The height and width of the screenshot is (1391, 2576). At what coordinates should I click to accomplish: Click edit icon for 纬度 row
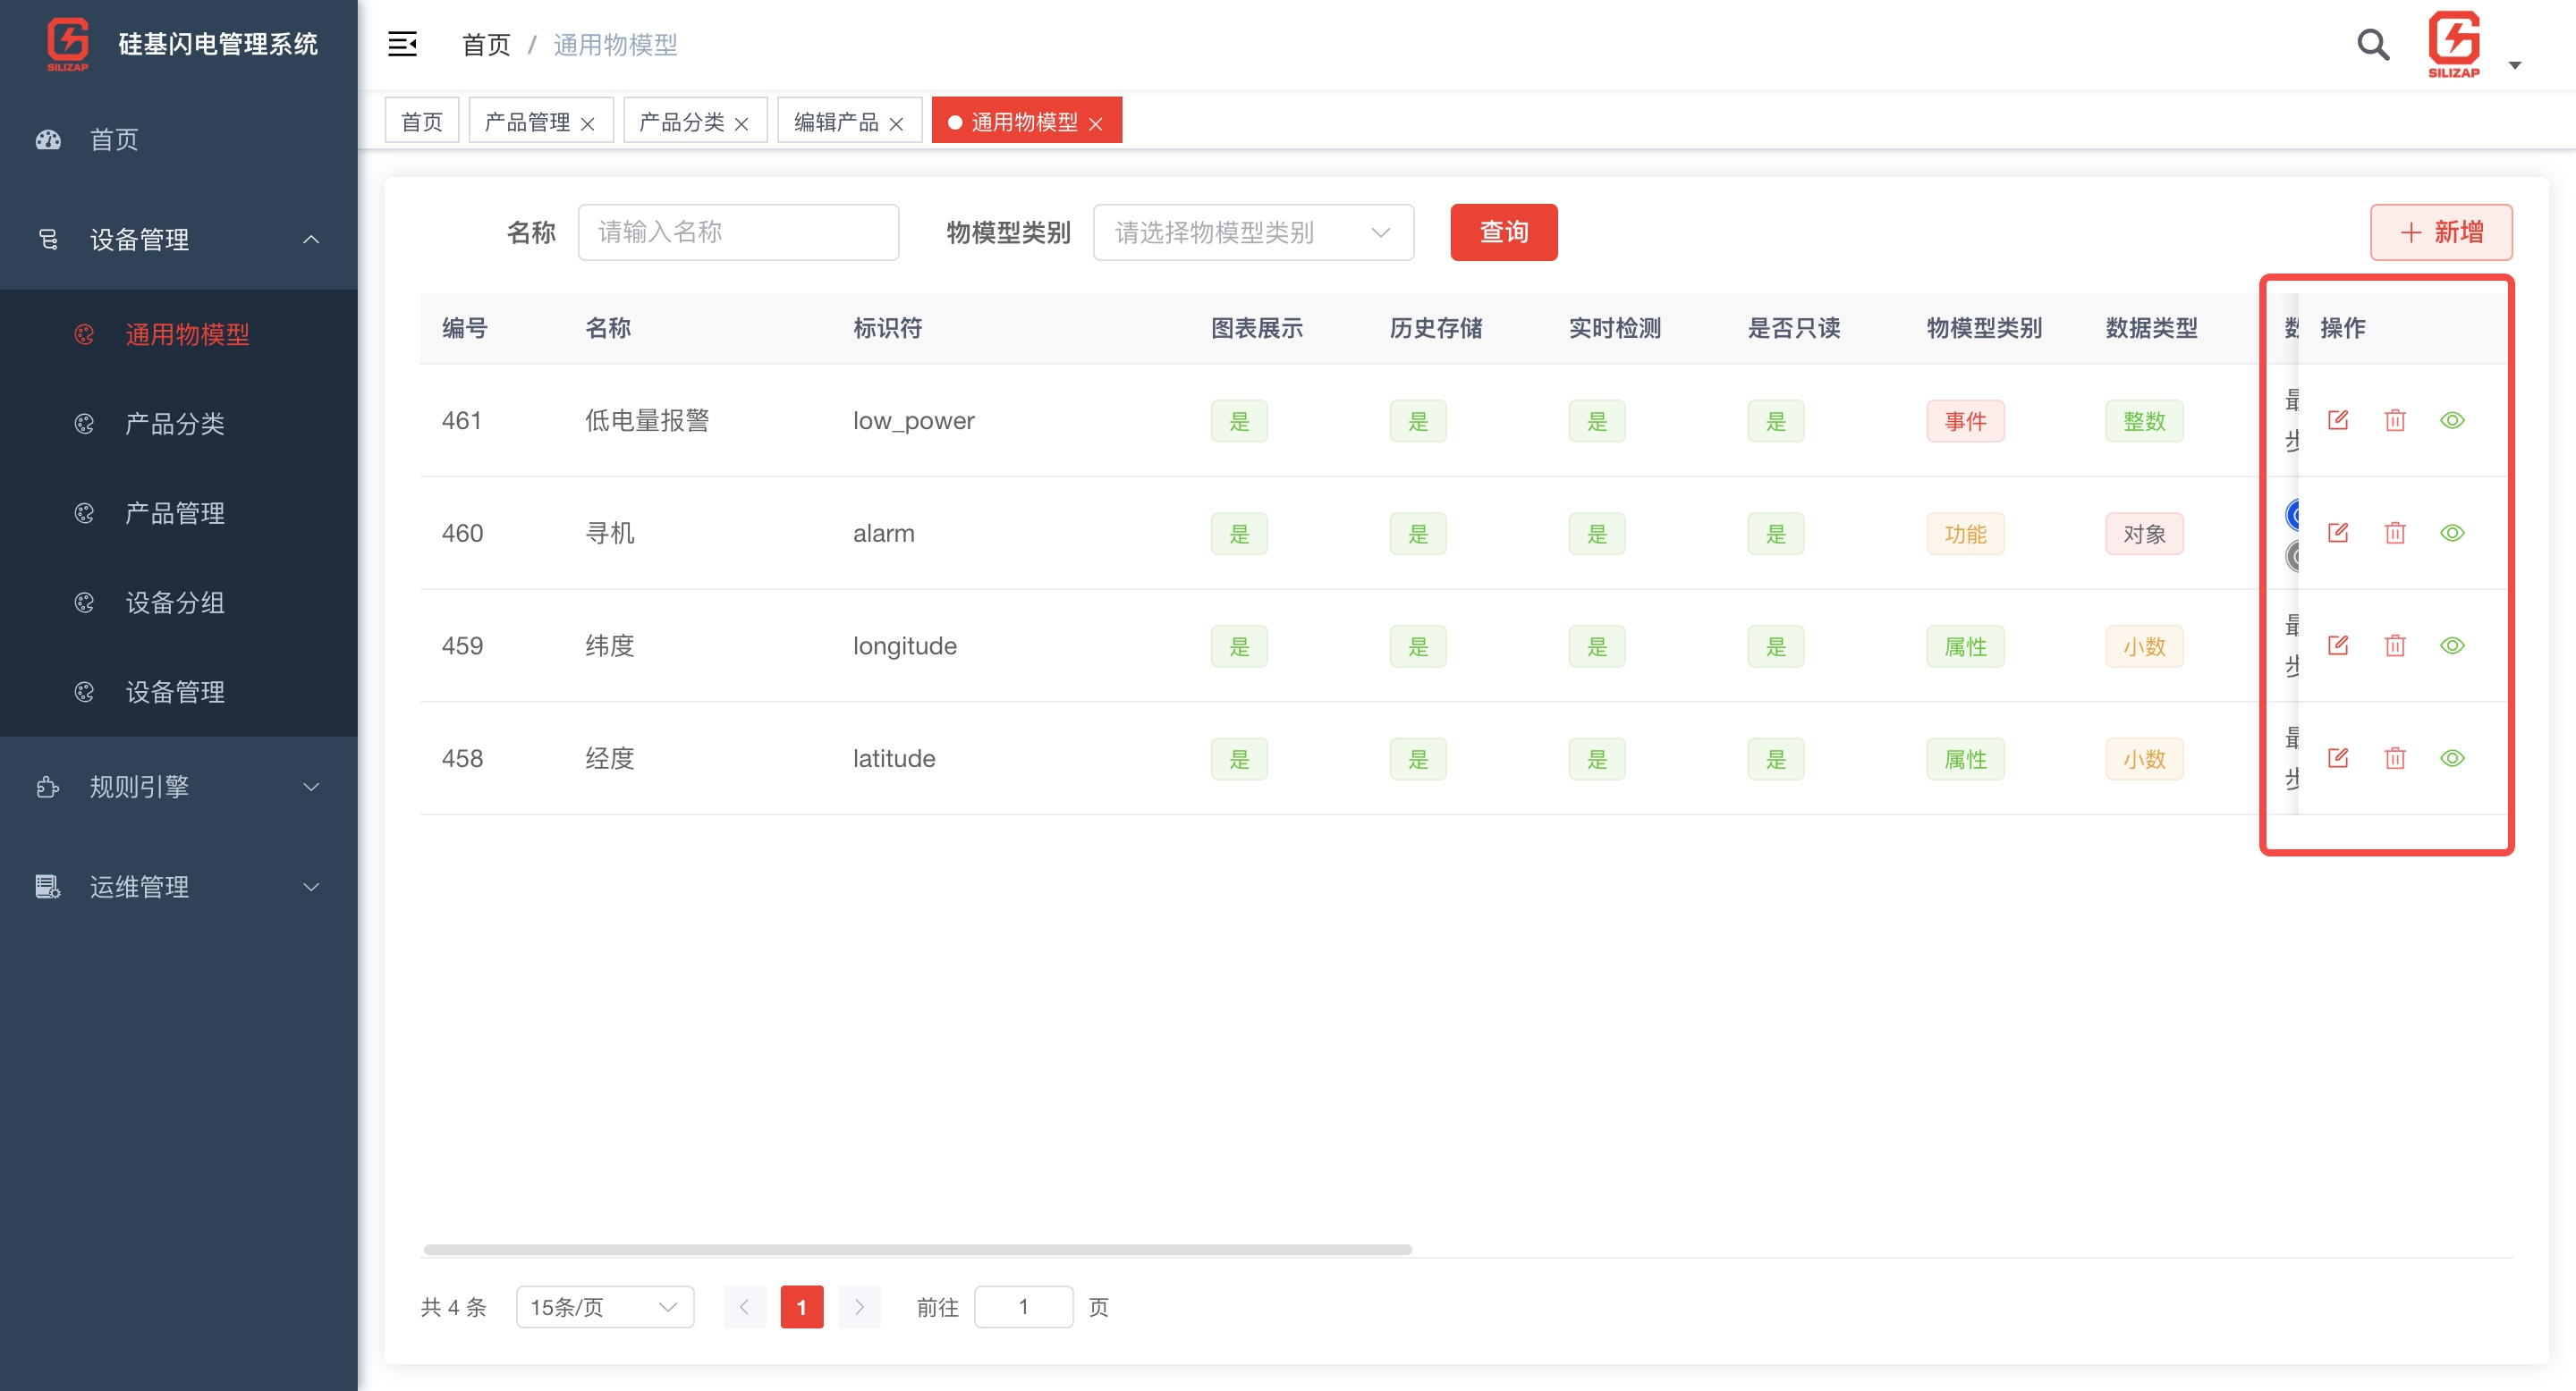click(2337, 645)
